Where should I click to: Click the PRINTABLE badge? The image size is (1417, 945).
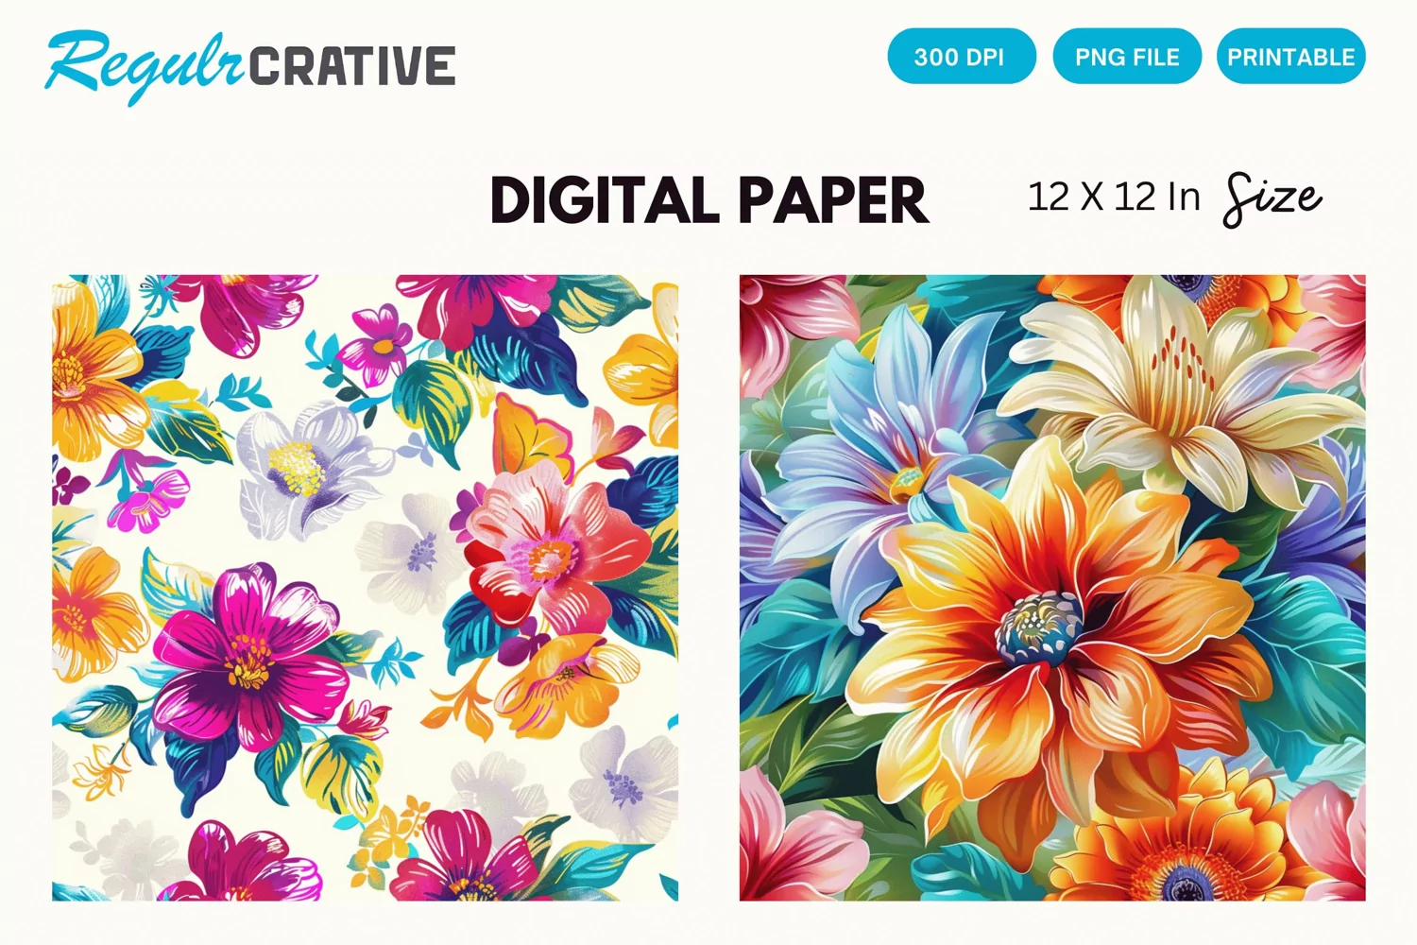tap(1291, 57)
